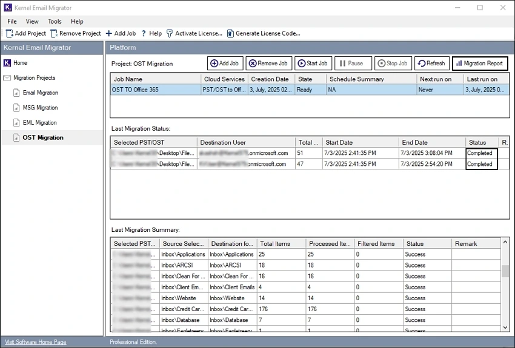Select Migration Projects tree node
Screen dimensions: 515x348
pos(34,77)
